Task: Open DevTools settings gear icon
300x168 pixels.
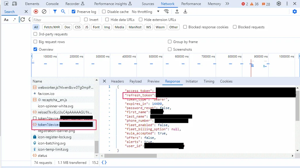Action: [279, 4]
